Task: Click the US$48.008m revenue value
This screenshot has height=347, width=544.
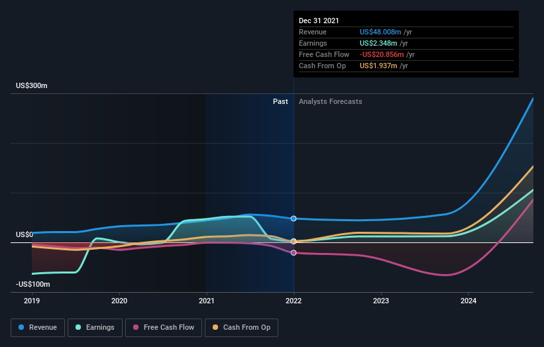Action: click(380, 32)
